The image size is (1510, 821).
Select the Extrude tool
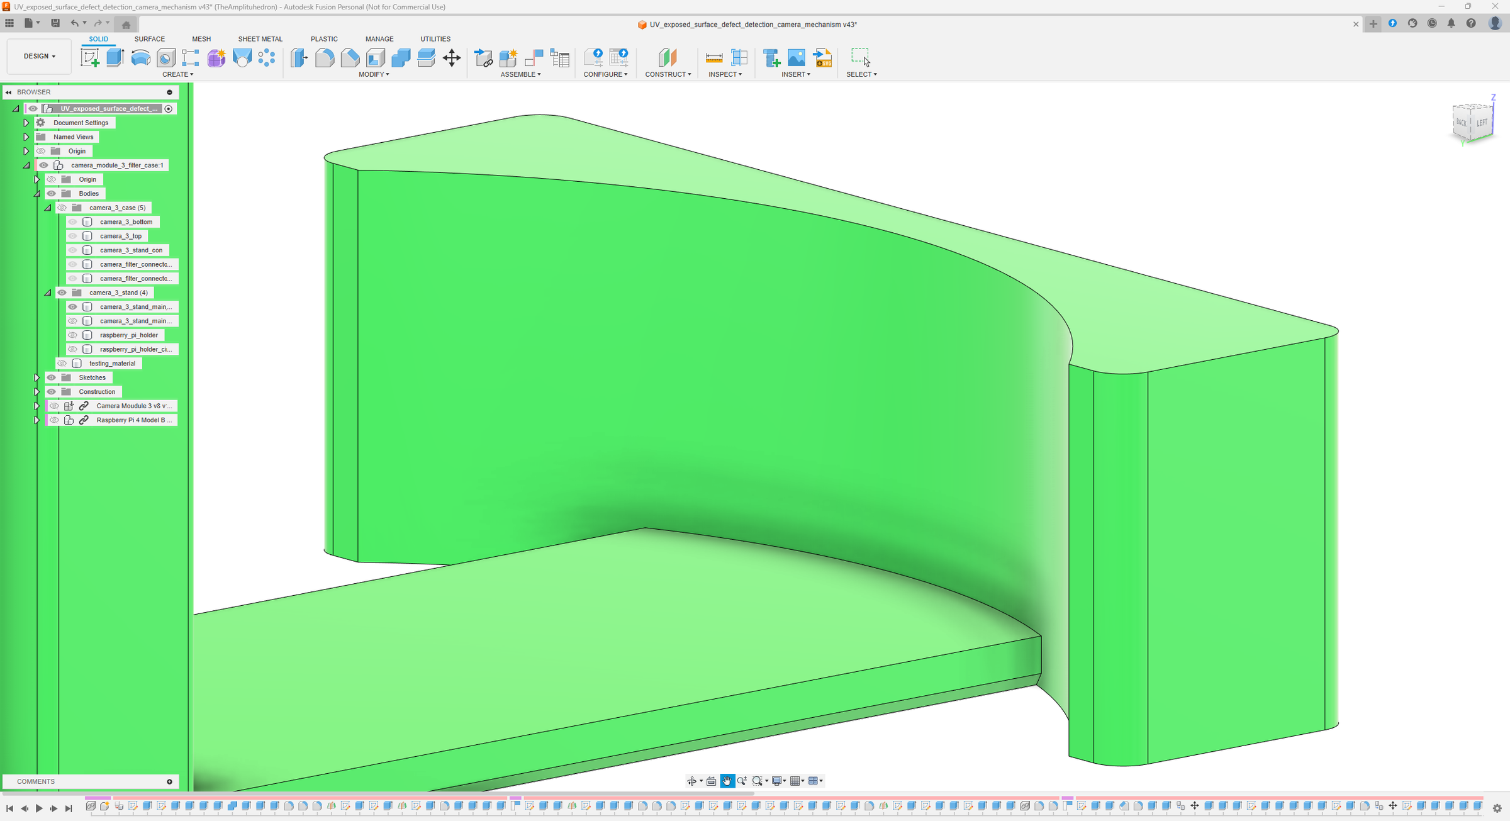tap(115, 58)
